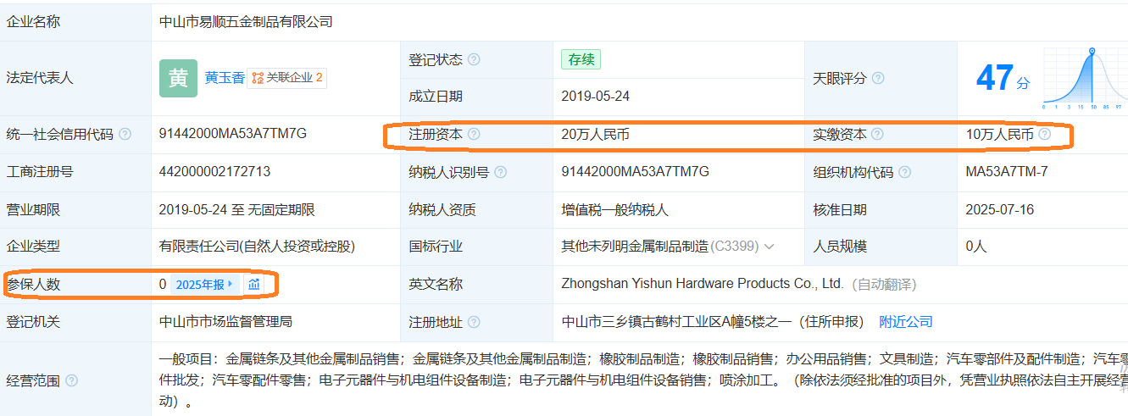Open the 参保人数 trend chart icon
Viewport: 1128px width, 416px height.
coord(254,284)
